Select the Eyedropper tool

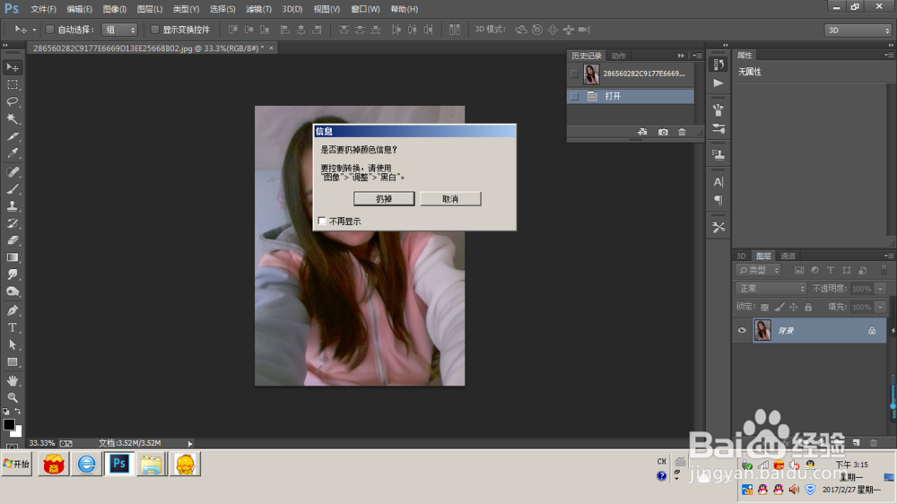[x=12, y=153]
